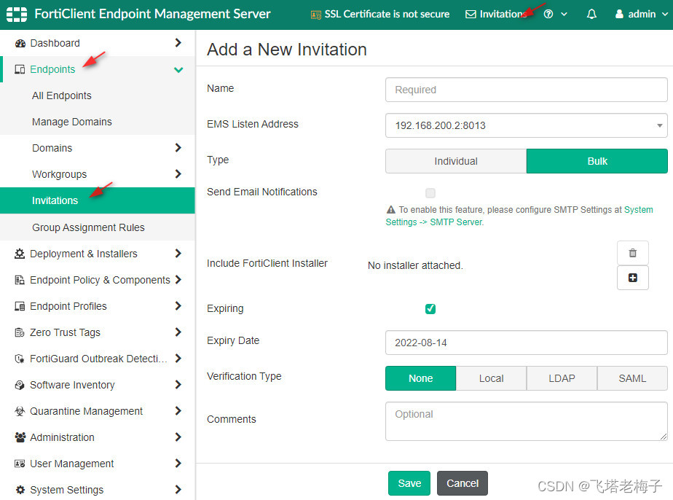Click the Deployment & Installers gear icon
The image size is (673, 500).
pyautogui.click(x=20, y=254)
